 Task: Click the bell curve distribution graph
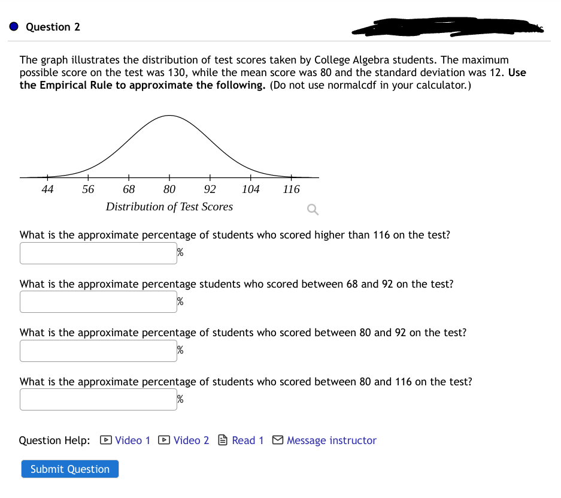pos(169,144)
